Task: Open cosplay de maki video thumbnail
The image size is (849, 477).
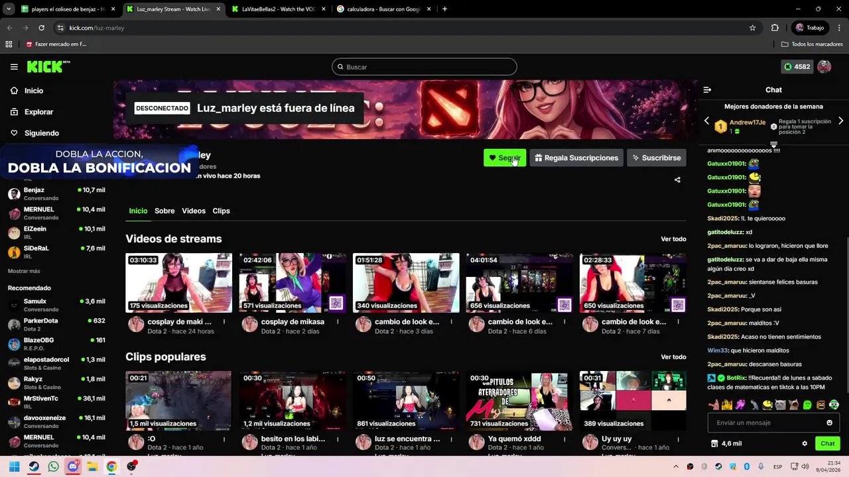Action: pos(179,283)
